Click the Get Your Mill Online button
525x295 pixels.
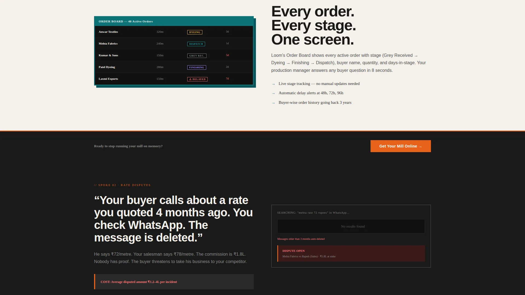coord(401,146)
